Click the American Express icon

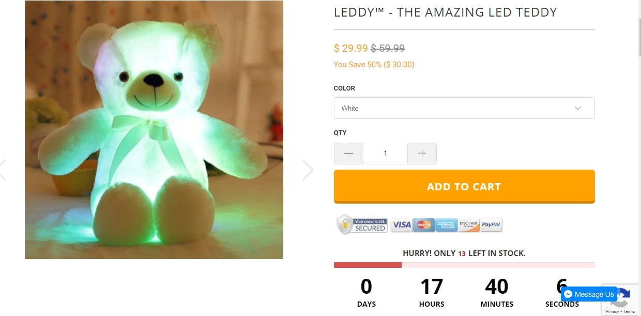(446, 225)
